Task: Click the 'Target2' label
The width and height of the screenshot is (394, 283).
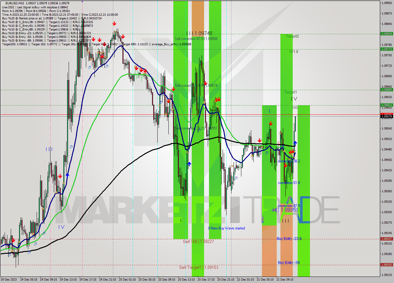Action: [x=292, y=36]
